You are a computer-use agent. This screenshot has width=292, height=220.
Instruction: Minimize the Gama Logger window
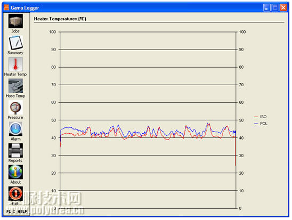click(266, 8)
